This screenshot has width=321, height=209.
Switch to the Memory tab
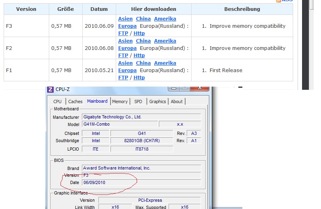120,101
